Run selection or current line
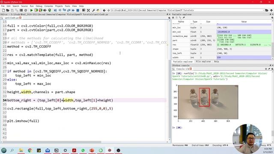Viewport: 274px width, 154px height. (x=45, y=10)
